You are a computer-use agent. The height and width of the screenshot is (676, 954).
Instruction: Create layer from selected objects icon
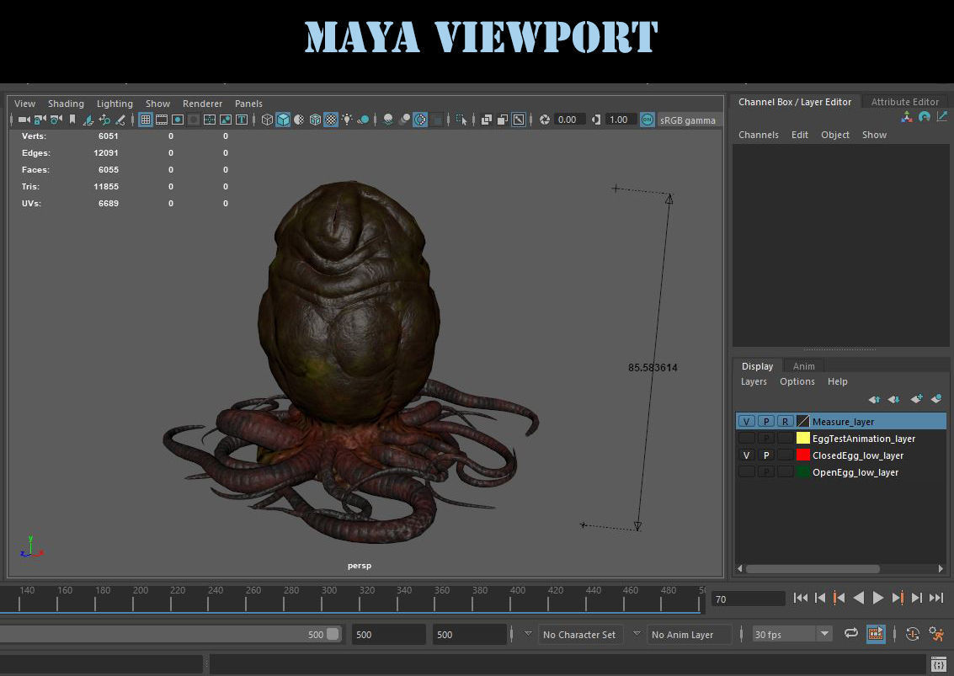coord(936,399)
